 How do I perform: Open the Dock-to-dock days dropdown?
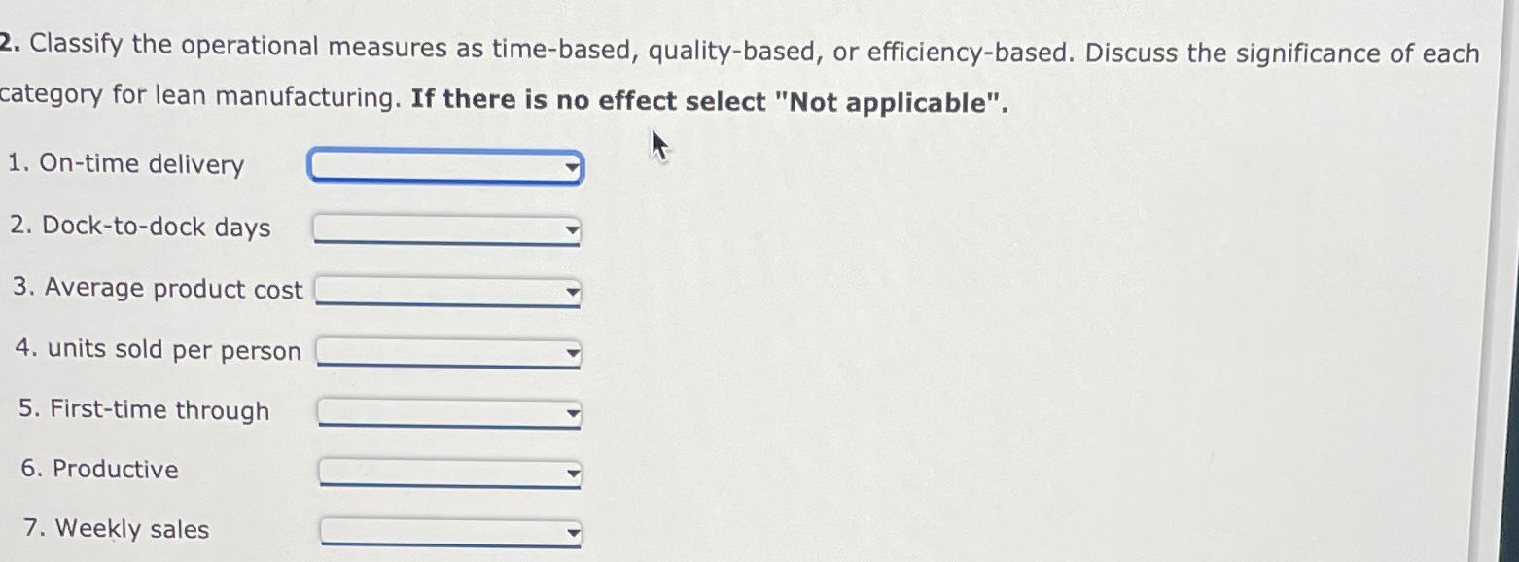(445, 230)
